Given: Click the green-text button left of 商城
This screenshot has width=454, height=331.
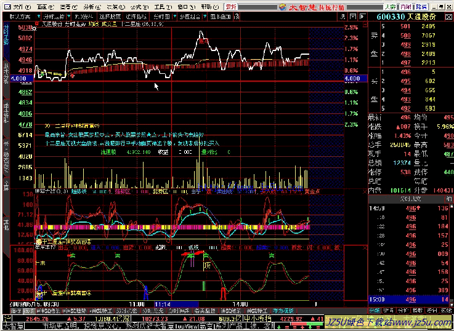Looking at the screenshot, I should pos(390,7).
